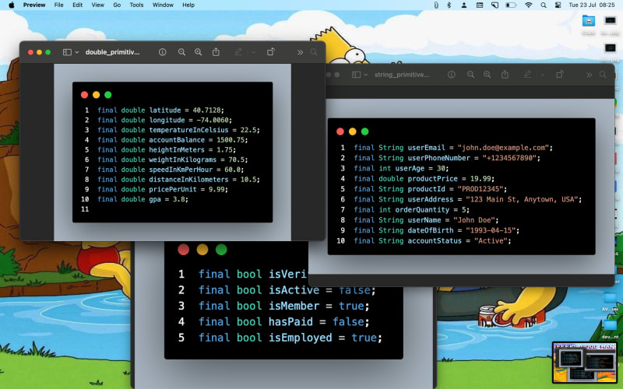This screenshot has height=389, width=623.
Task: Click the Markup pen in string_primitive window
Action: 527,75
